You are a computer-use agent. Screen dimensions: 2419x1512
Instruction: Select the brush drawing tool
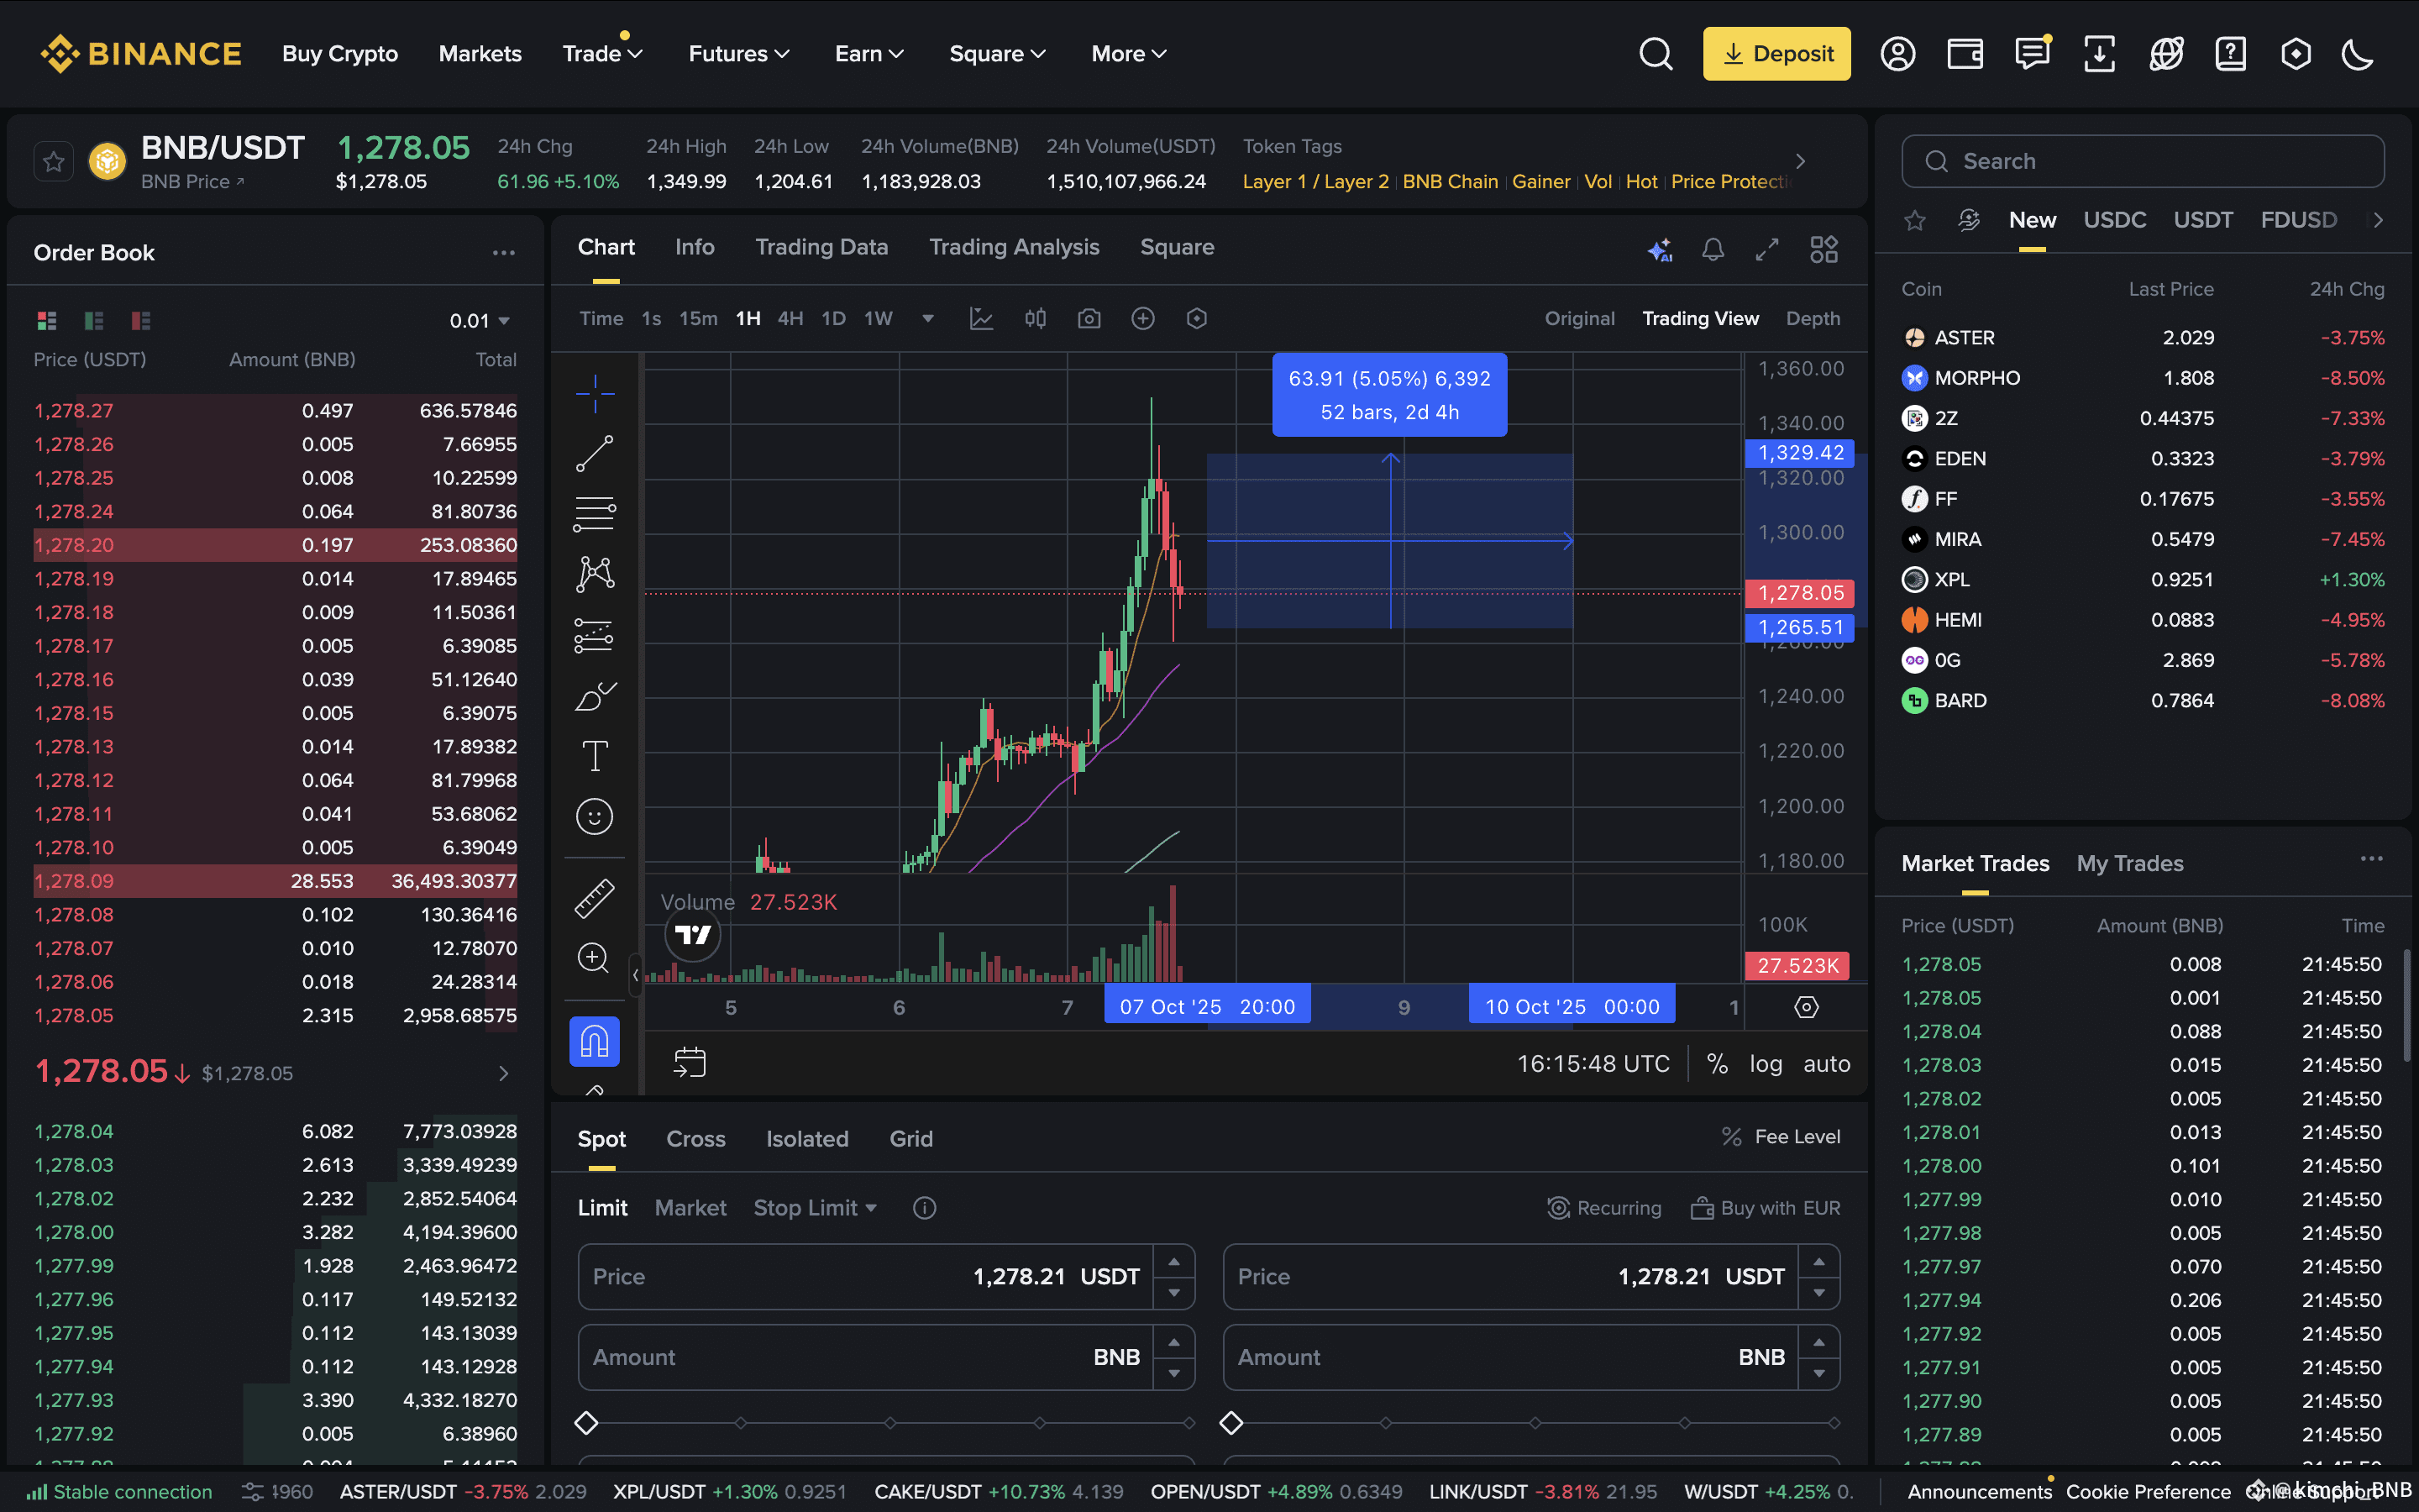(x=594, y=696)
